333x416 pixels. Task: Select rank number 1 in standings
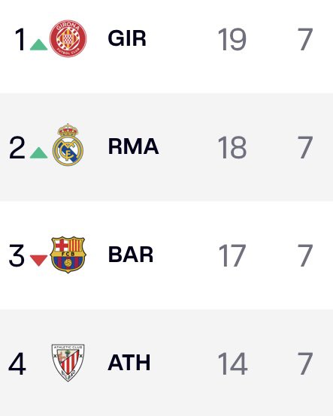point(20,39)
